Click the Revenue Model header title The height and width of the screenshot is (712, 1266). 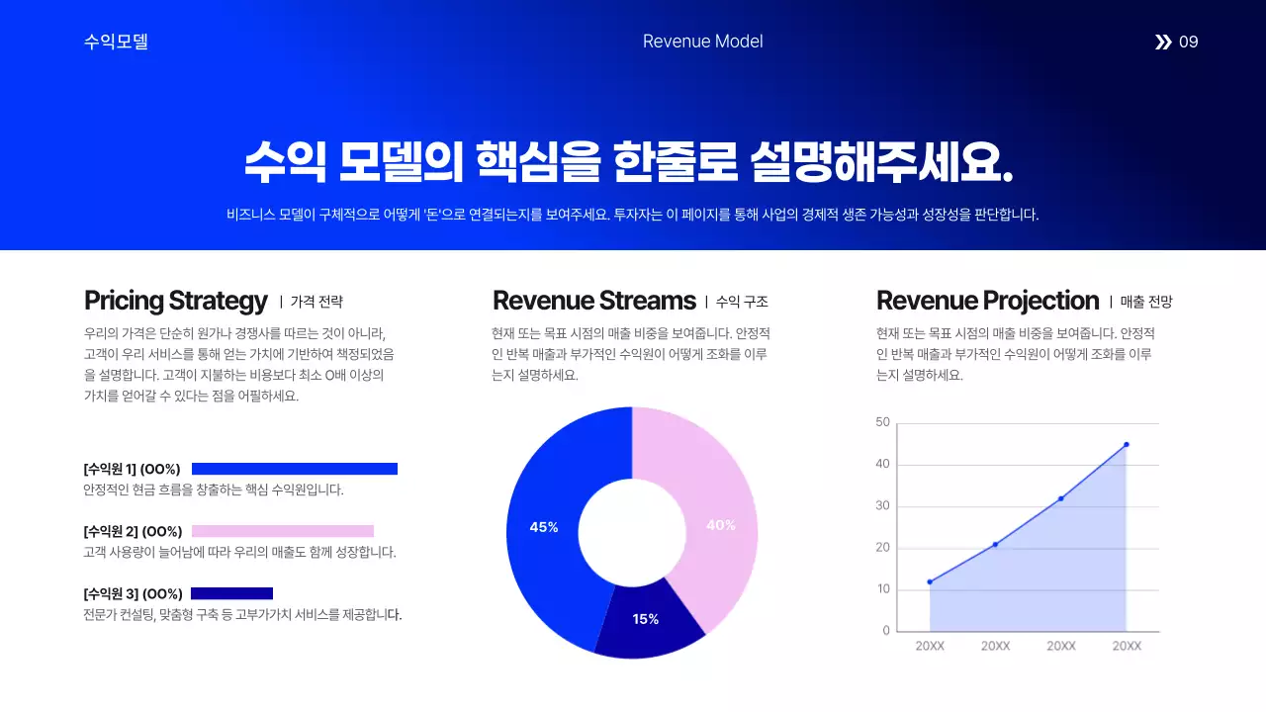[702, 42]
